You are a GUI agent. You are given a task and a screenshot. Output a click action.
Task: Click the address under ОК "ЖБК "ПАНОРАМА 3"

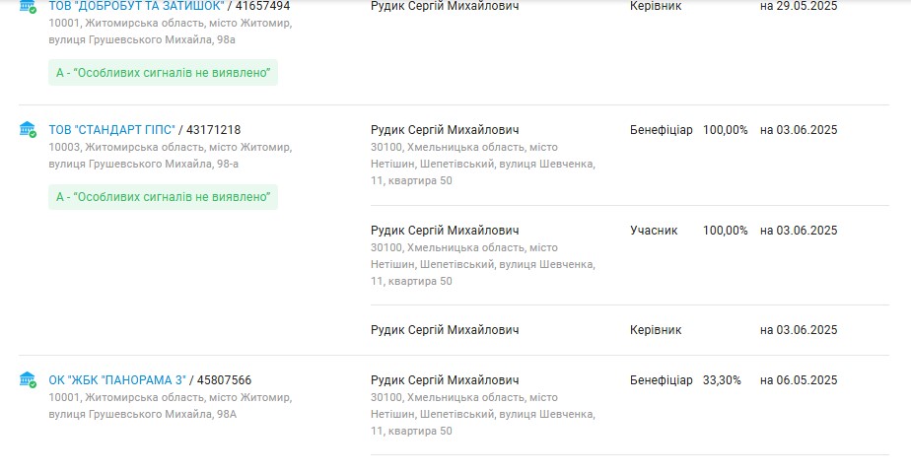170,406
